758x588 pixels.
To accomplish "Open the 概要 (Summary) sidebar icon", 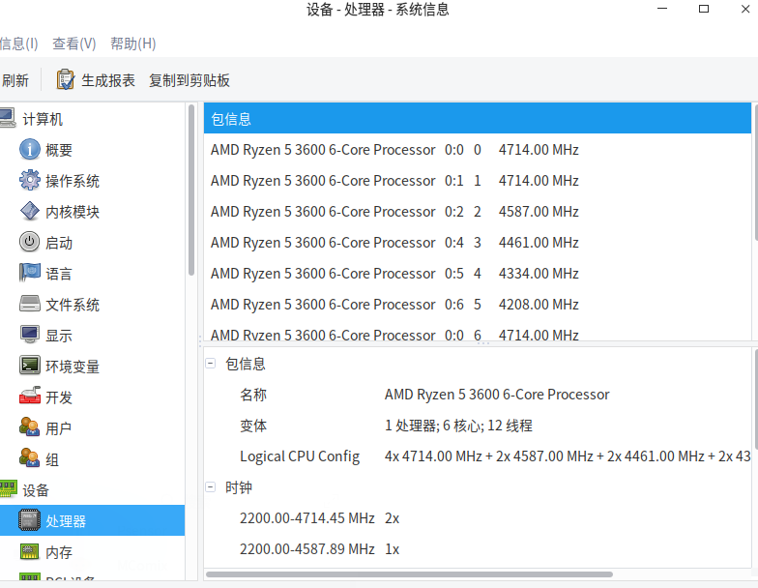I will 30,150.
